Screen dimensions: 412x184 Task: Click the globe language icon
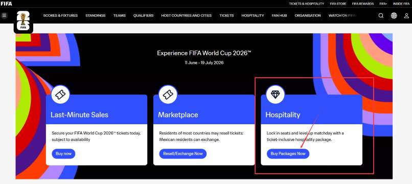coord(394,15)
